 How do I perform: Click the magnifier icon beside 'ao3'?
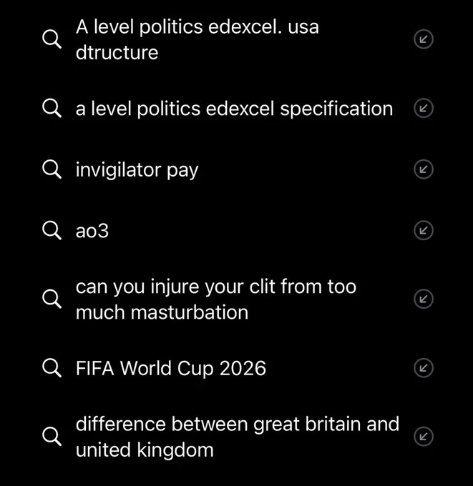point(52,231)
